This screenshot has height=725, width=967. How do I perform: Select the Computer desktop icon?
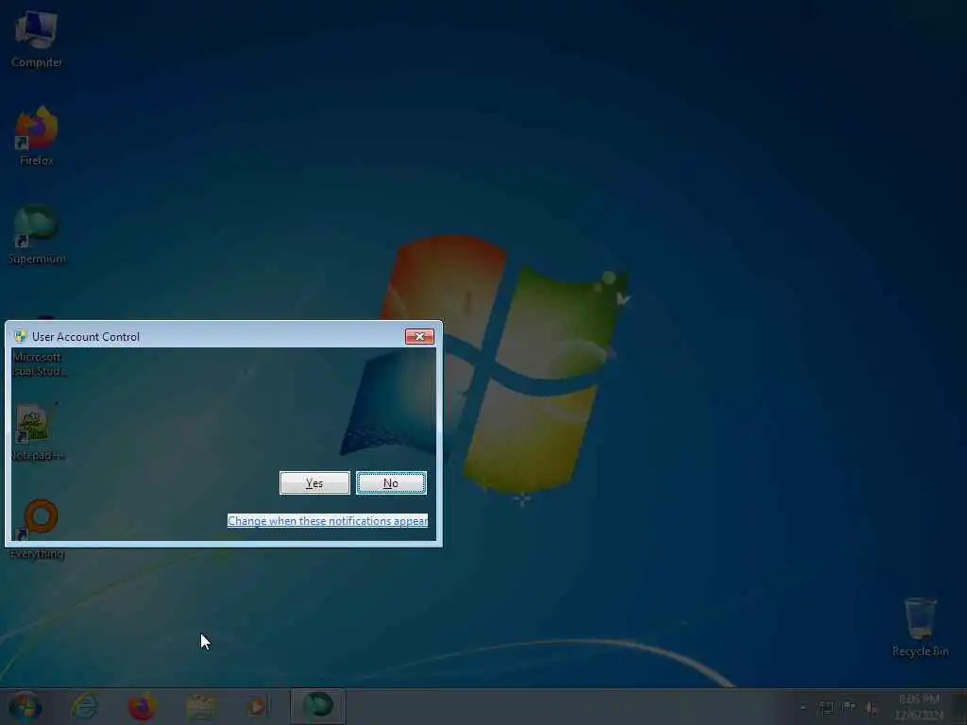(37, 38)
